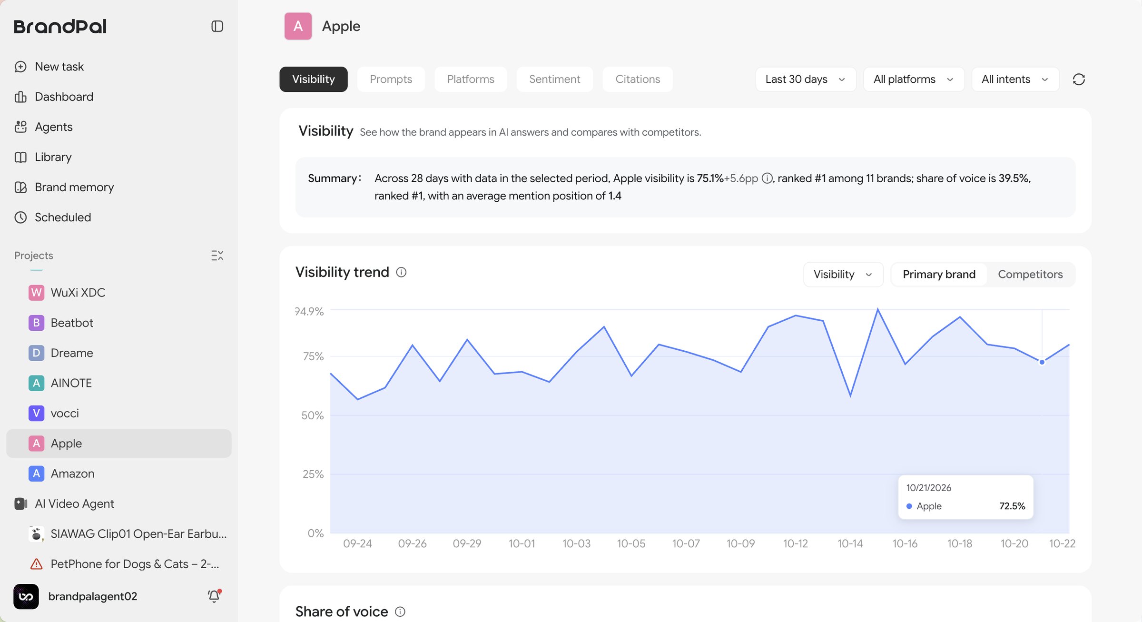Click the Brand memory icon
1142x622 pixels.
pos(20,187)
